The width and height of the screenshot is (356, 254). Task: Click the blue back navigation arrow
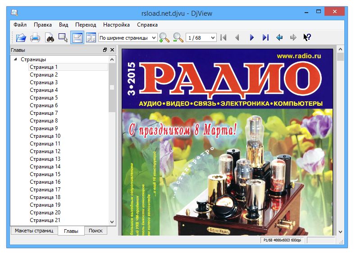[x=279, y=37]
